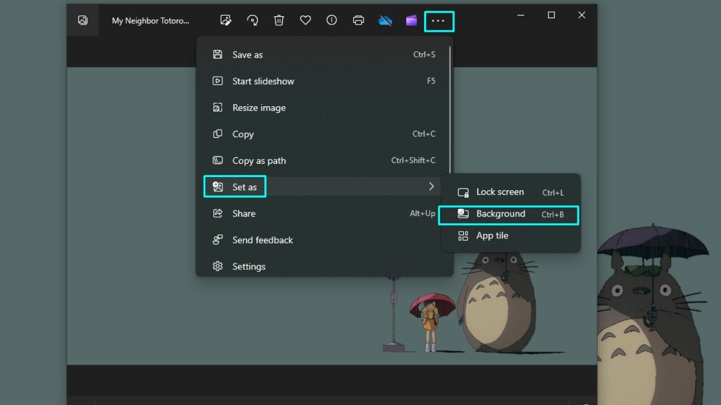Click the Alt+Up shortcut text
Screen dimensions: 721x405
pos(422,213)
